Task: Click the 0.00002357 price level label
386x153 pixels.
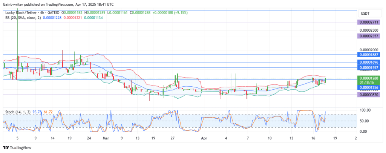Action: pyautogui.click(x=369, y=36)
